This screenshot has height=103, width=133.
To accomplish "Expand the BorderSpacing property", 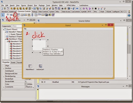I will (4, 76).
